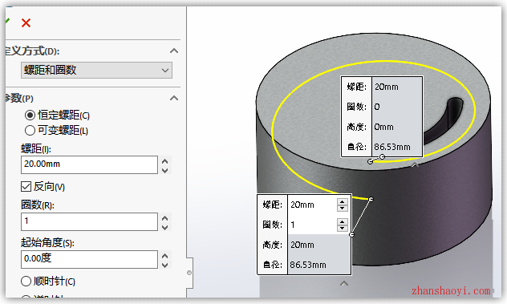Click the 螺距 20.00mm input field
507x304 pixels.
[89, 164]
